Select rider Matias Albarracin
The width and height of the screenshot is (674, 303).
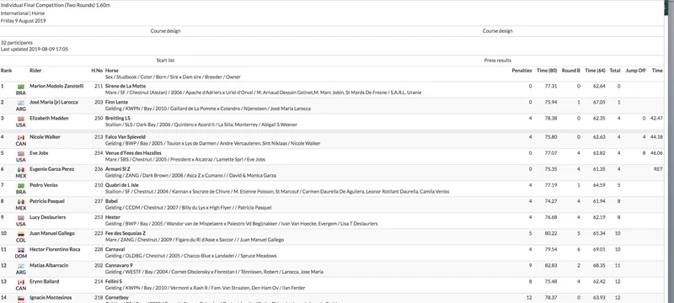tap(49, 265)
